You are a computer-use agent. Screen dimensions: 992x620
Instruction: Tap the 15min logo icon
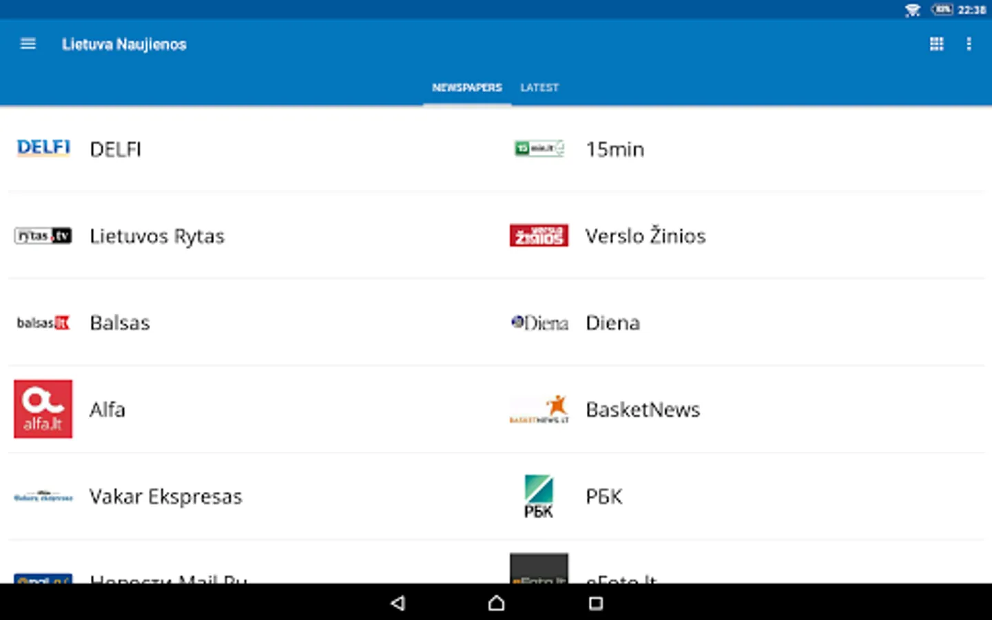coord(539,148)
